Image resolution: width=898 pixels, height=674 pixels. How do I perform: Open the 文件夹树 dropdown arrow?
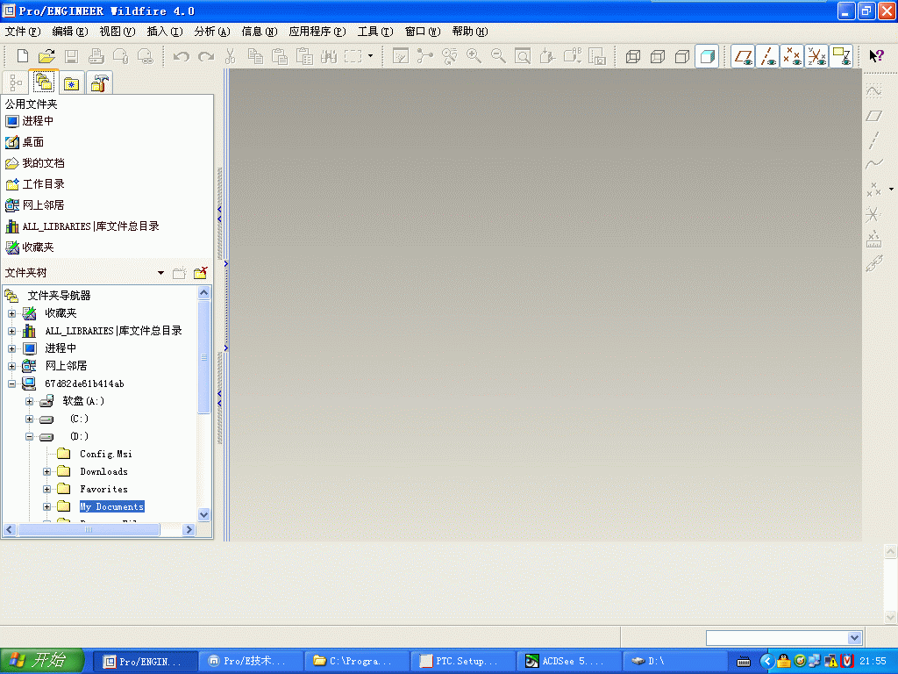point(161,273)
